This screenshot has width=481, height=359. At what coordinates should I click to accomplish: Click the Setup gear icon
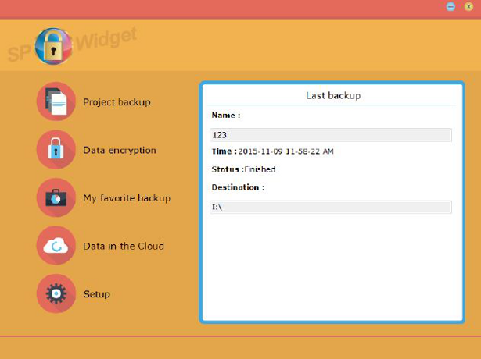pos(56,293)
